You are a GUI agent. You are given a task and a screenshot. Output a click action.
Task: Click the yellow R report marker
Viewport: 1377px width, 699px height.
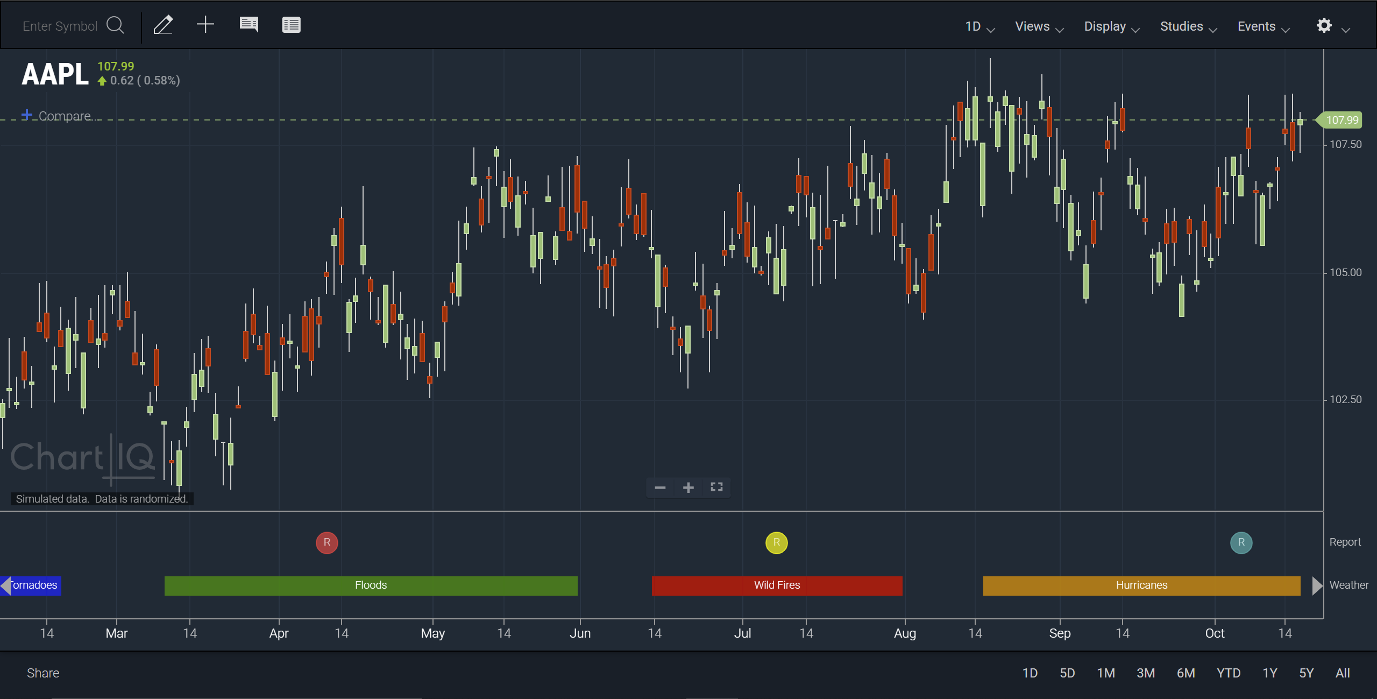point(777,542)
